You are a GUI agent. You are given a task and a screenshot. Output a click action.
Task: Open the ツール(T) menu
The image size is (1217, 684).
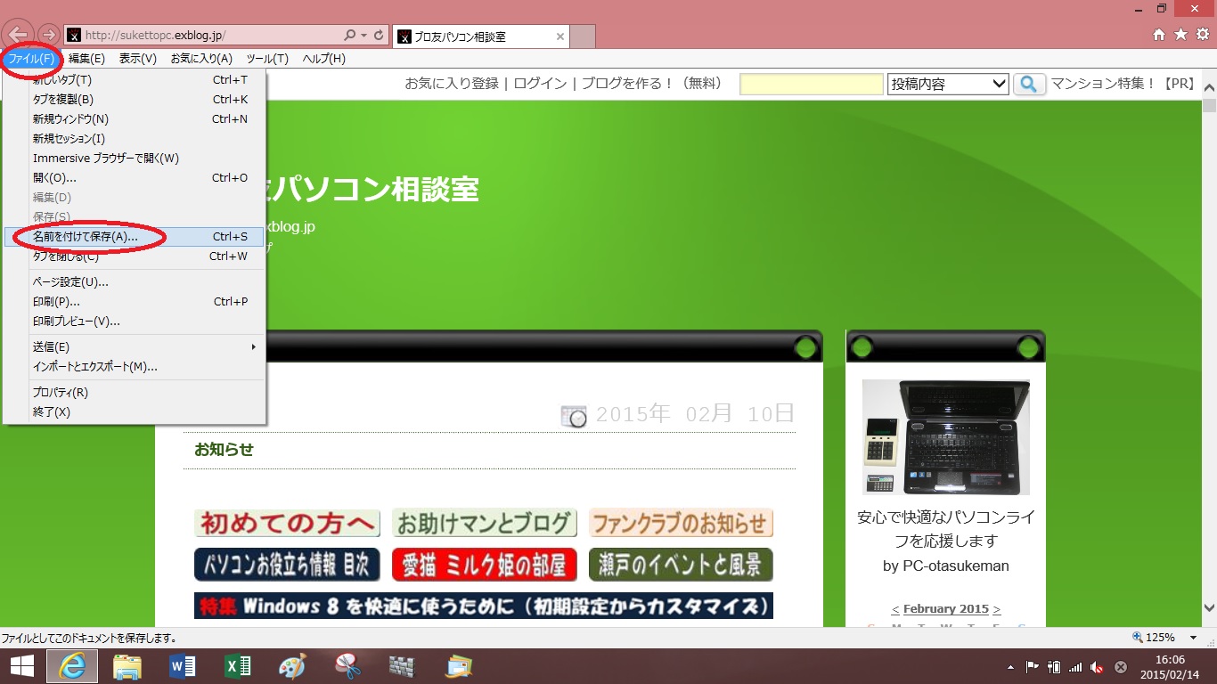coord(267,59)
